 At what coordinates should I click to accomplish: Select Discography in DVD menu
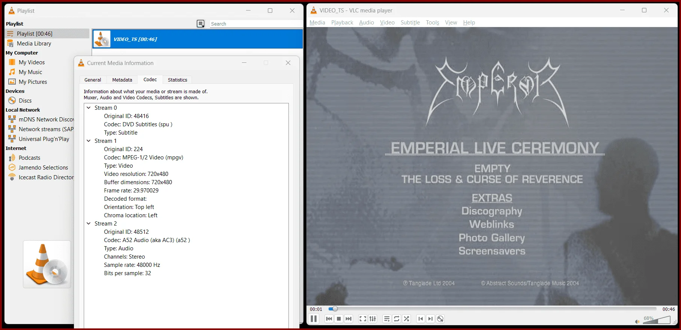coord(492,211)
